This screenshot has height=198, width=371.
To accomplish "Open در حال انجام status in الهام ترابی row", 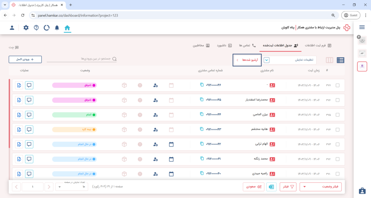I will tap(74, 144).
